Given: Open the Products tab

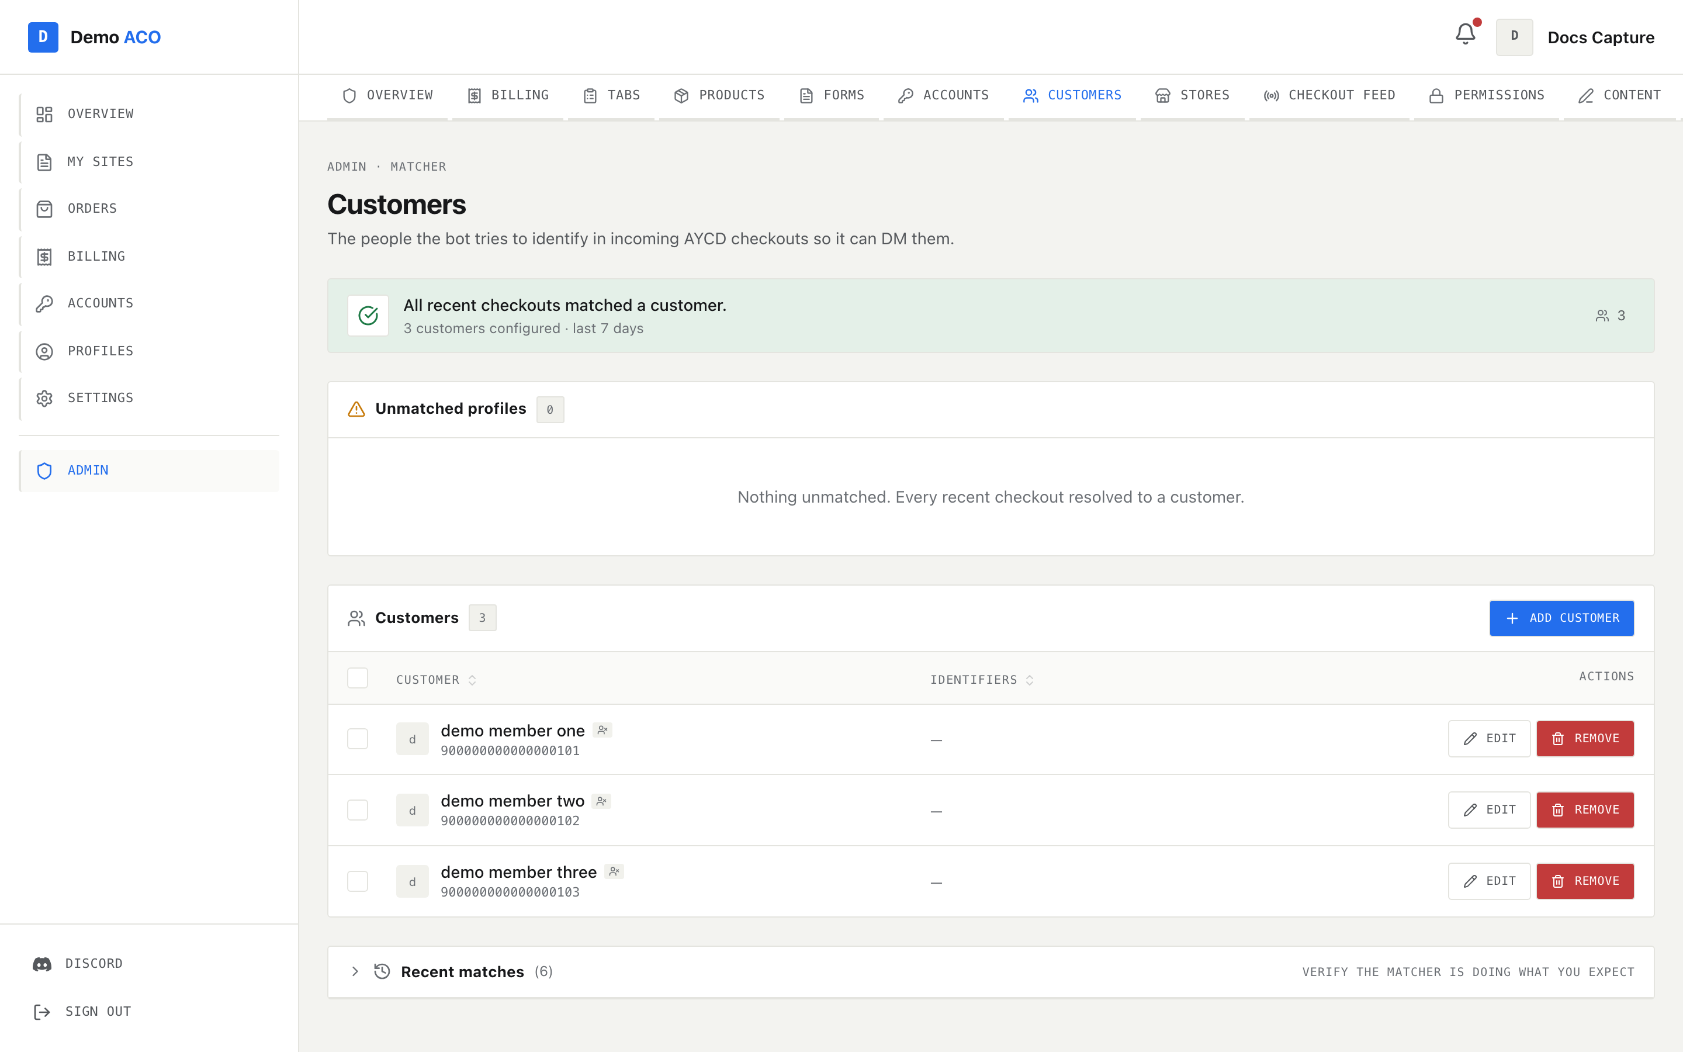Looking at the screenshot, I should (719, 95).
